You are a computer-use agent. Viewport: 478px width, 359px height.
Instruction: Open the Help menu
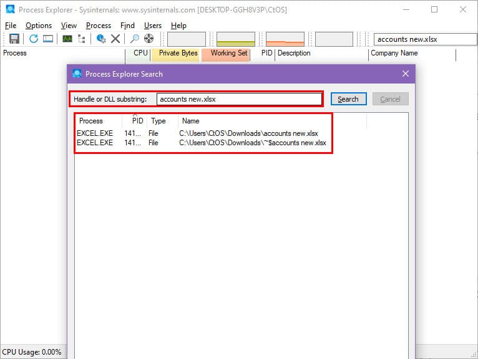[178, 26]
